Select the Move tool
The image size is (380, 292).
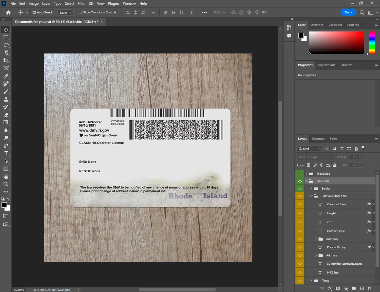(x=6, y=30)
